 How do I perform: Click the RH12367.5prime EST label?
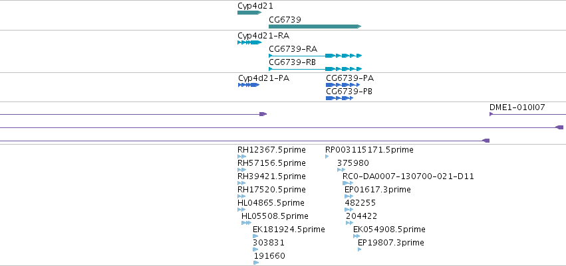(271, 150)
